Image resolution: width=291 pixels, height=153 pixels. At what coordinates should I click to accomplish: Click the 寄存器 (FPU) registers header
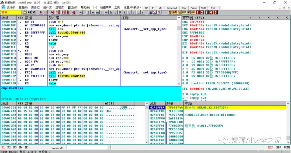193,18
